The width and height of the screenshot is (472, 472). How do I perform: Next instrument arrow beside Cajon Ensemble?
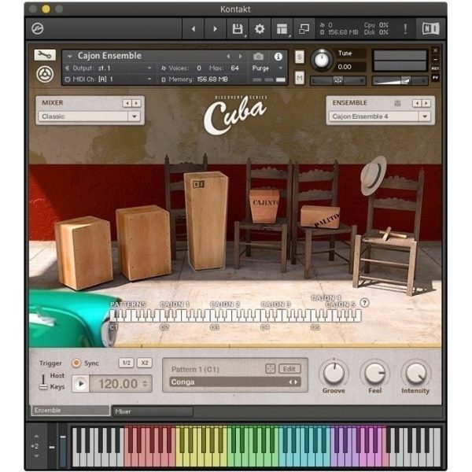240,57
